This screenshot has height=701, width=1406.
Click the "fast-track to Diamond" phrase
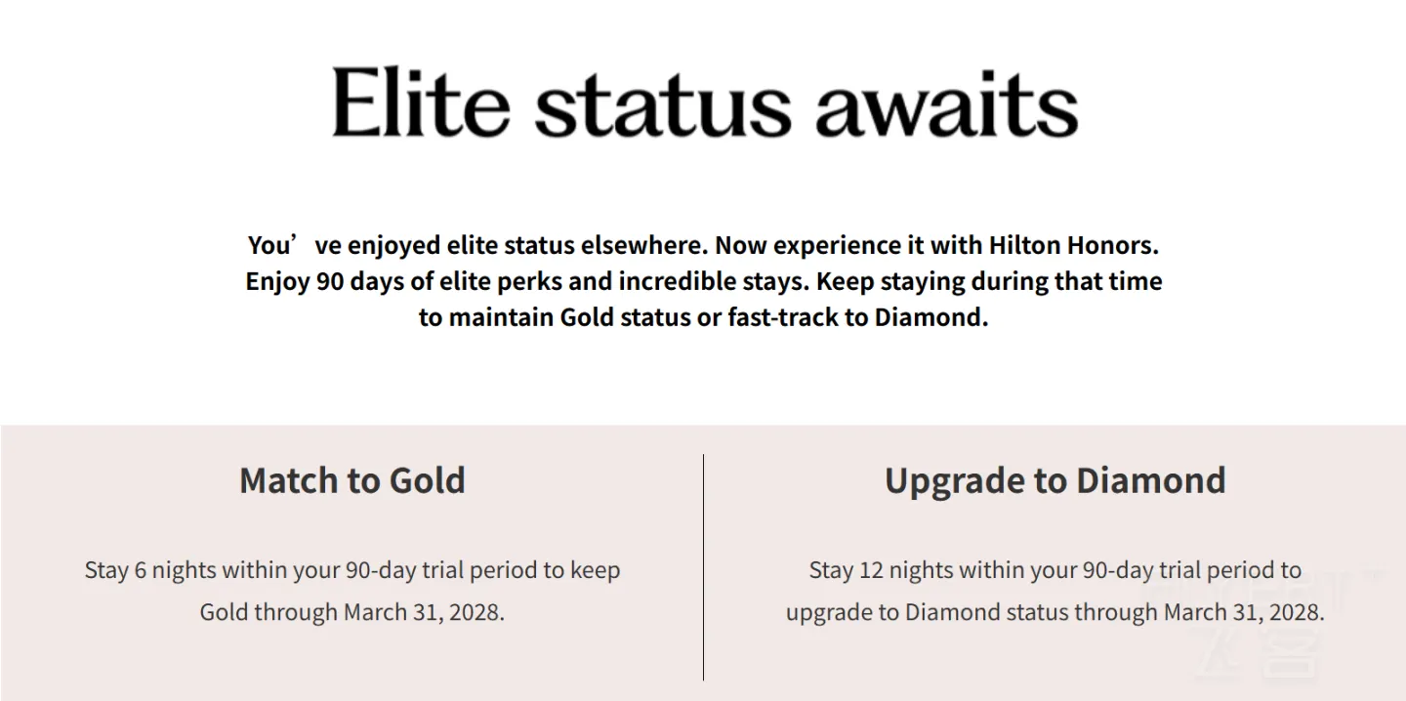855,318
